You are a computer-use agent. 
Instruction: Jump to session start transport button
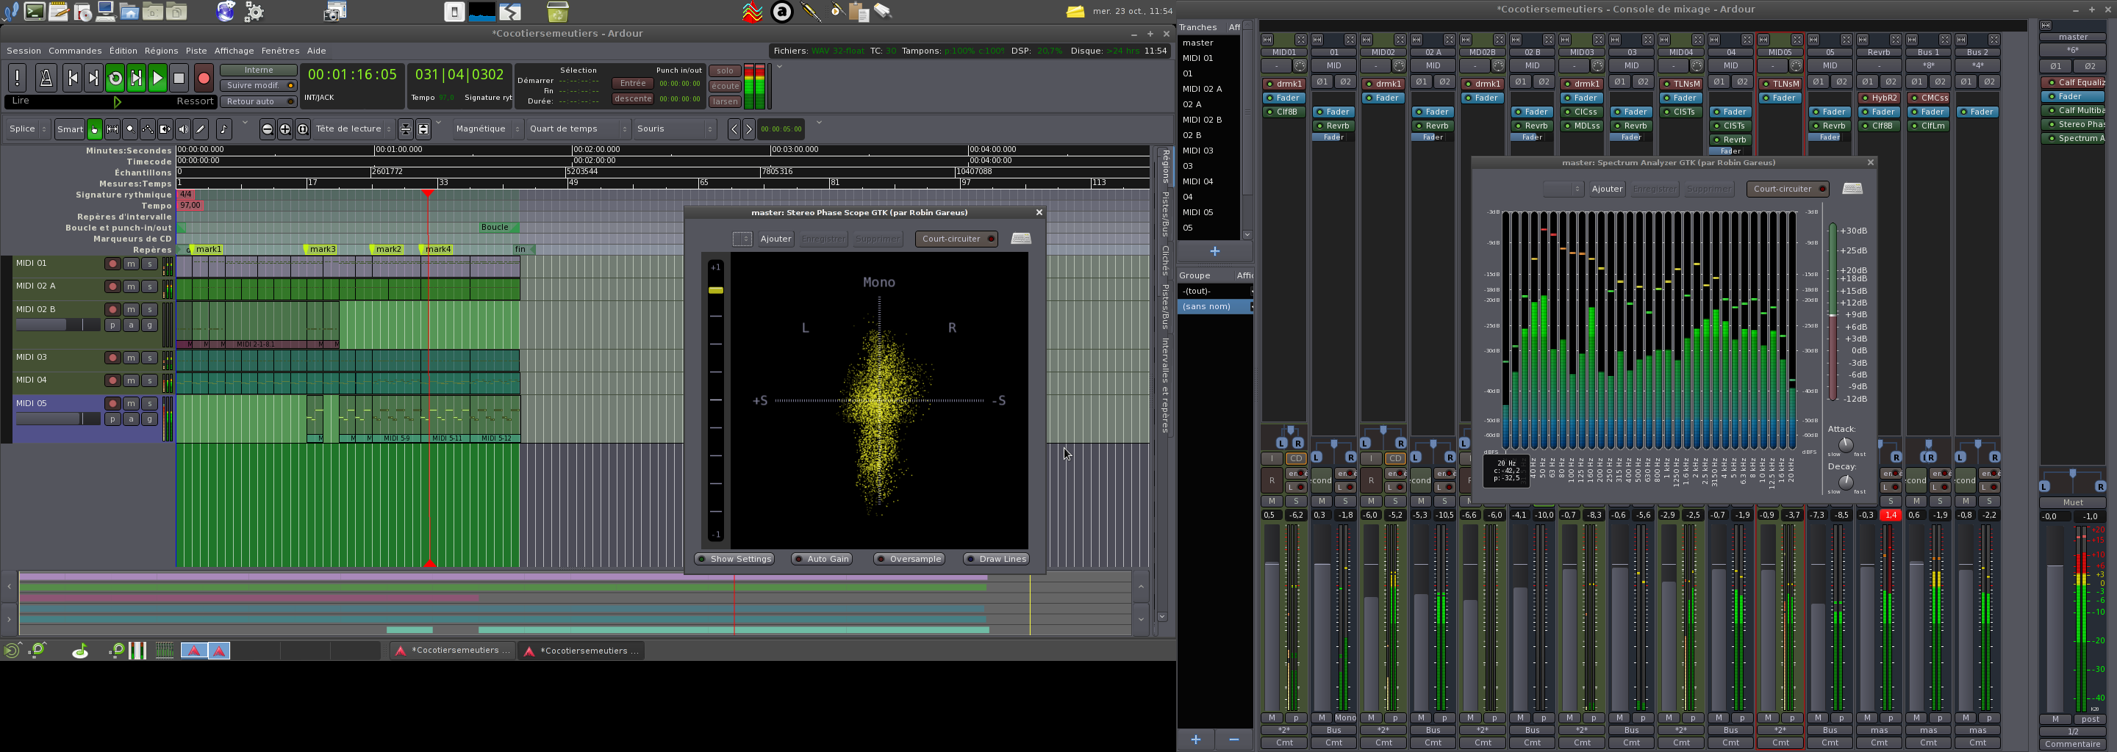72,79
